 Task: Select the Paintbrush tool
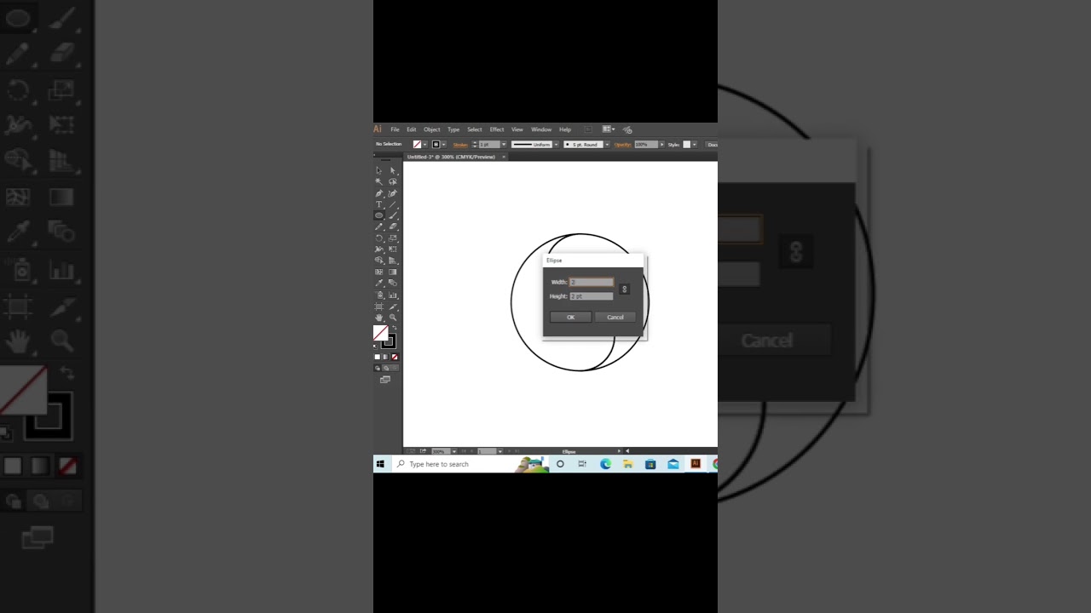(x=393, y=215)
